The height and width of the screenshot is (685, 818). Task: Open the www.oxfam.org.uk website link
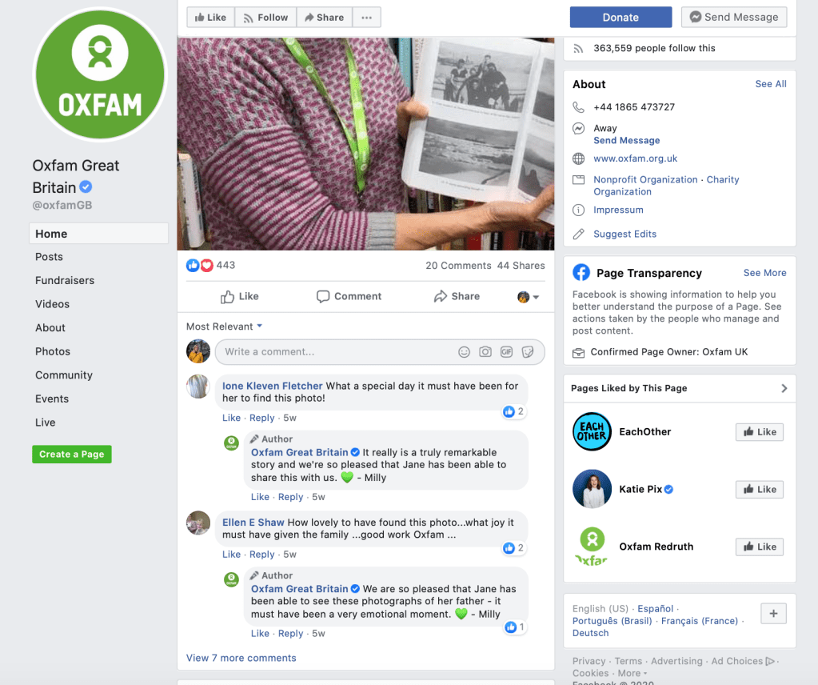tap(635, 158)
